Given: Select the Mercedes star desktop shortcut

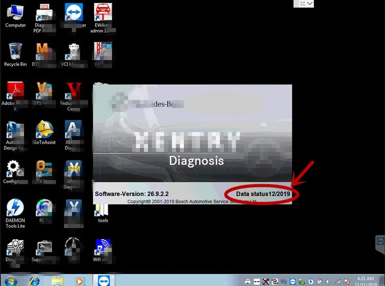Looking at the screenshot, I should (74, 249).
